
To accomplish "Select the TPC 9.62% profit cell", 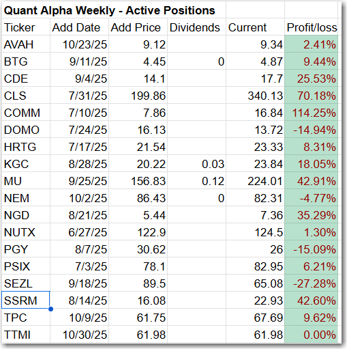I will click(312, 318).
